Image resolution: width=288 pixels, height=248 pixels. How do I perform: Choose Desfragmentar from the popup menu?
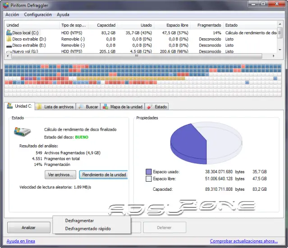point(79,221)
